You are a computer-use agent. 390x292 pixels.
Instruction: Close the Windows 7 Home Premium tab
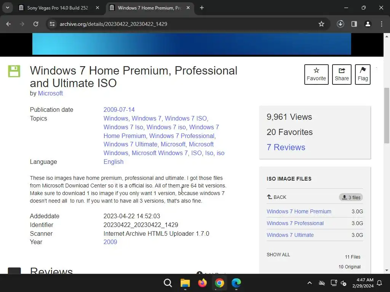click(x=188, y=8)
